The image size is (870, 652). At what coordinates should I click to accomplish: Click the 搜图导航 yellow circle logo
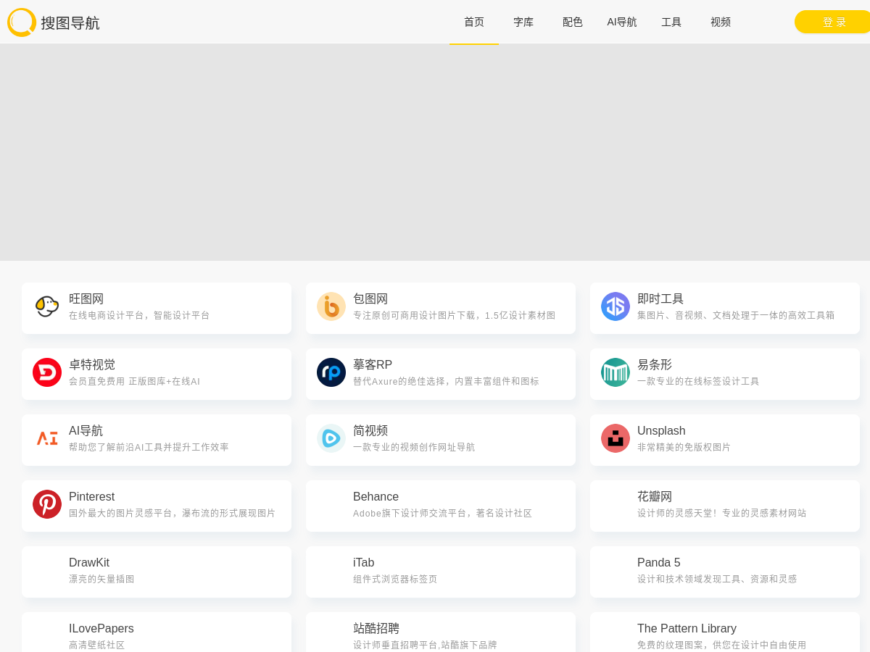coord(22,22)
